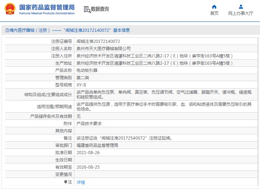The image size is (260, 189).
Task: Click the 附件 row label
Action: [x=68, y=123]
